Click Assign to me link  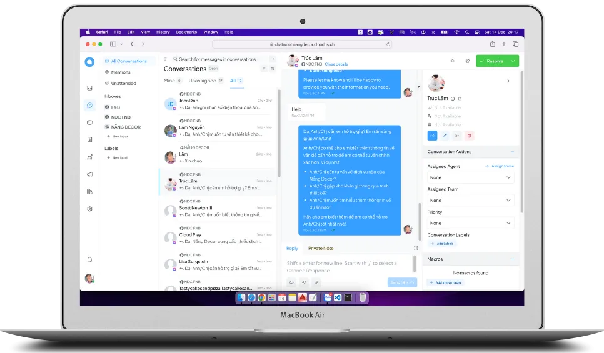click(500, 166)
